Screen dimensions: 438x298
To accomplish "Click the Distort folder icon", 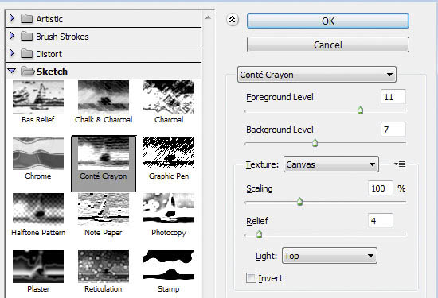I will (x=27, y=53).
